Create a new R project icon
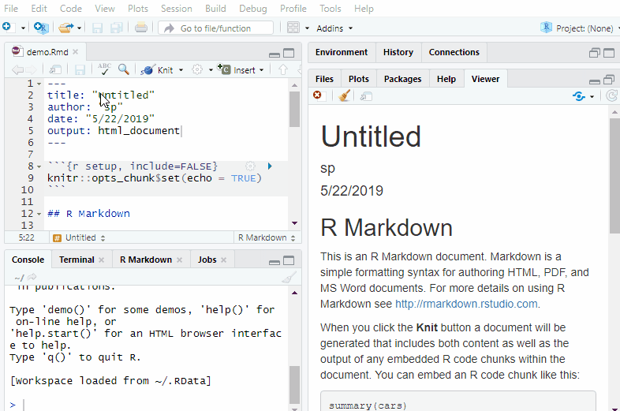This screenshot has height=411, width=620. tap(41, 28)
